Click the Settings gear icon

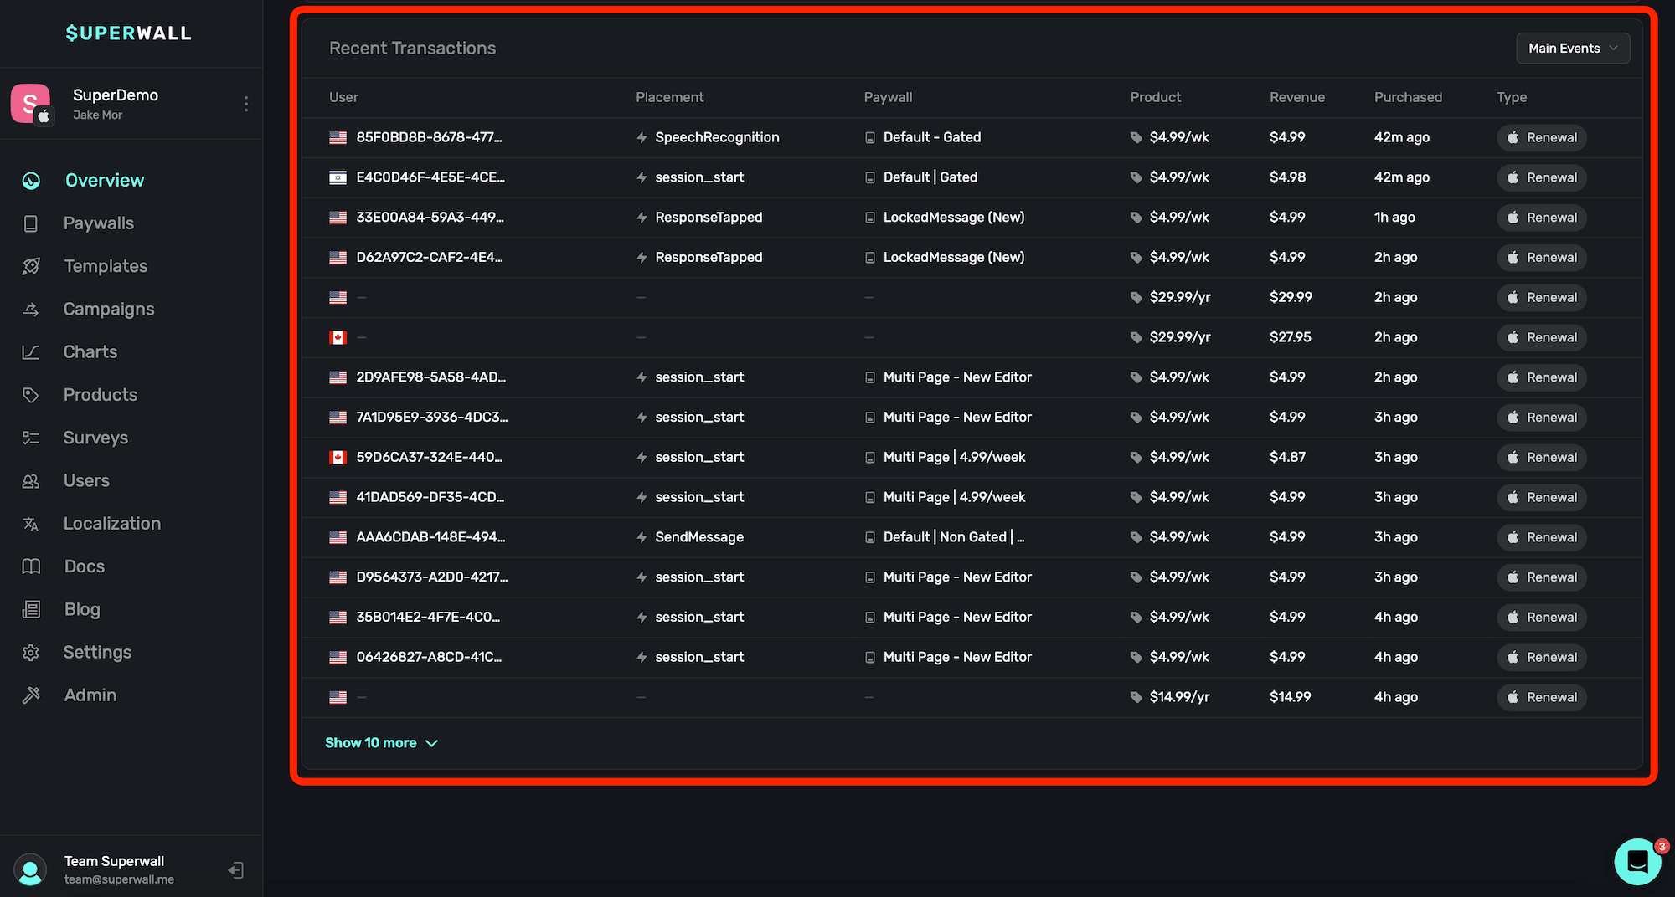click(x=31, y=653)
